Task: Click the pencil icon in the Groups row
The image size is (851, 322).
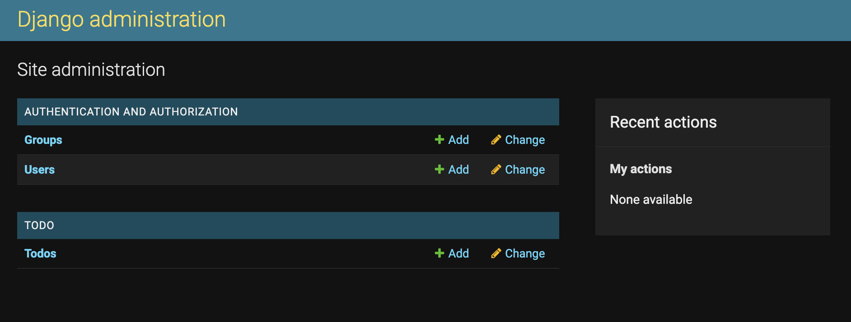Action: [x=496, y=140]
